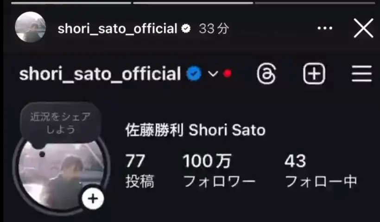Open the 43 フォロー中 following list
The width and height of the screenshot is (380, 222).
(321, 171)
